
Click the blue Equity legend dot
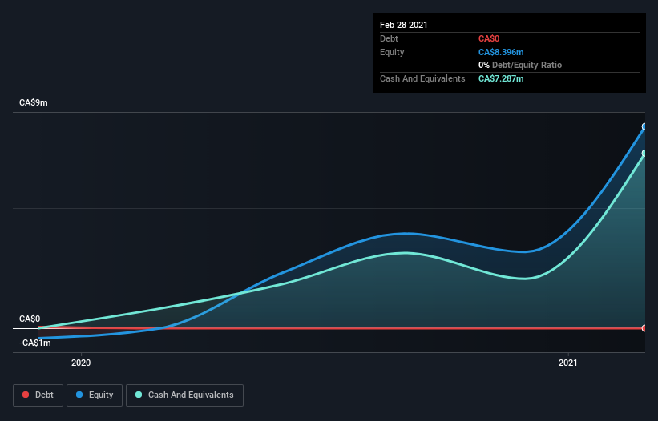[x=79, y=395]
